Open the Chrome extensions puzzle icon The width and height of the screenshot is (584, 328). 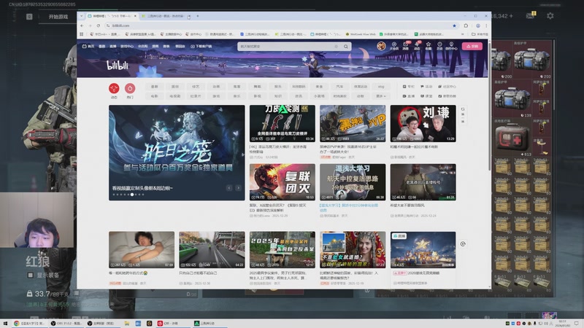(466, 26)
